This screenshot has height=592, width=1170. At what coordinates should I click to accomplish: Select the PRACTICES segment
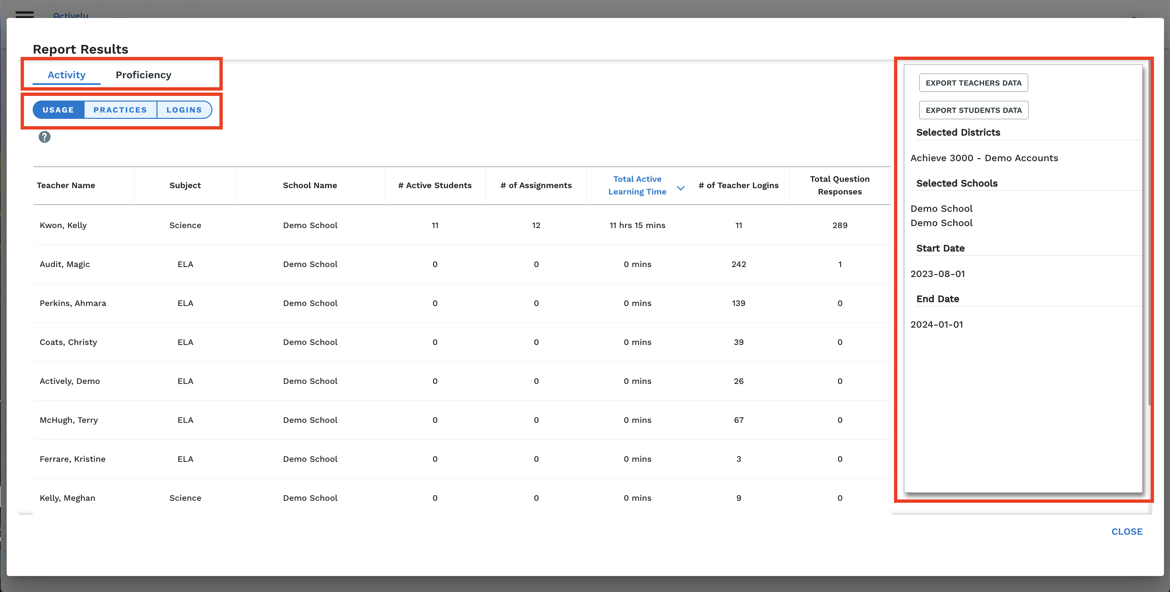point(120,110)
